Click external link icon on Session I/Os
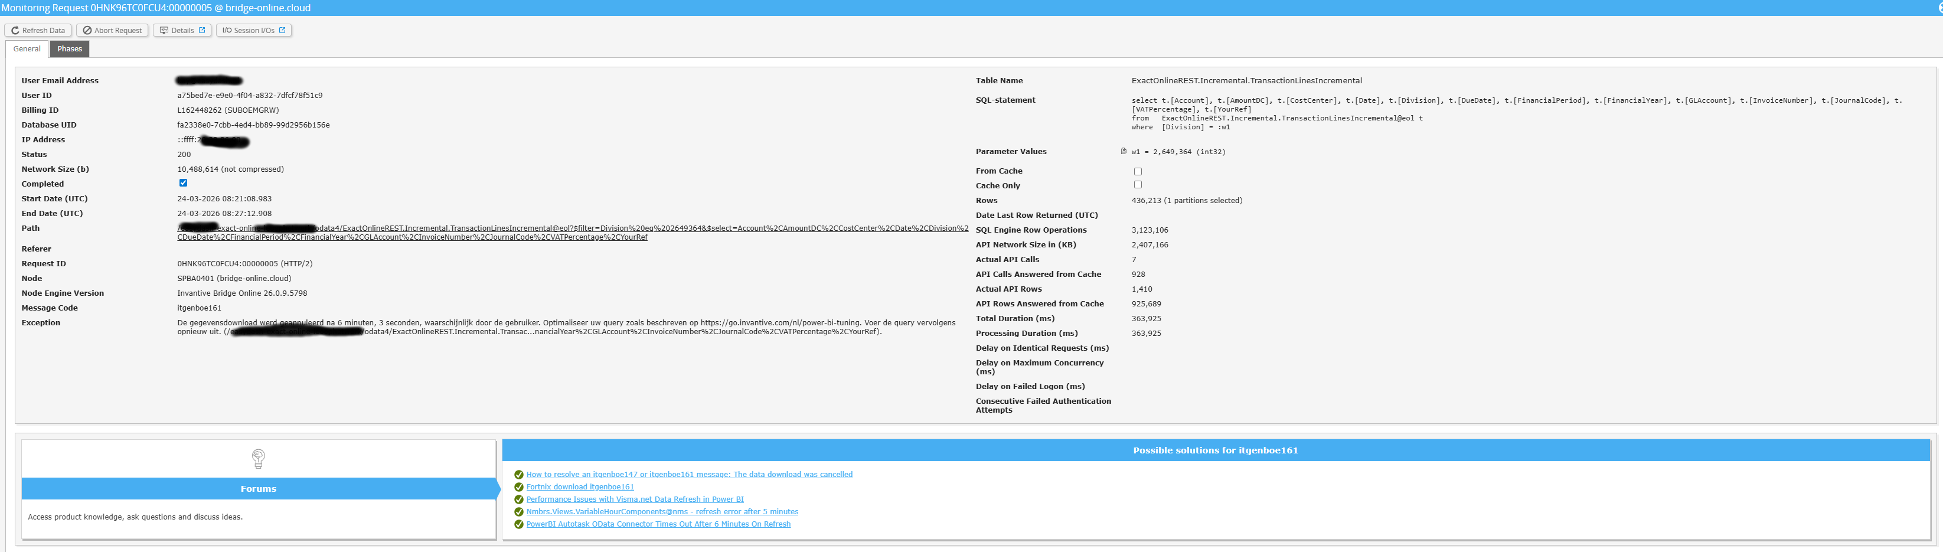The image size is (1943, 552). coord(283,31)
